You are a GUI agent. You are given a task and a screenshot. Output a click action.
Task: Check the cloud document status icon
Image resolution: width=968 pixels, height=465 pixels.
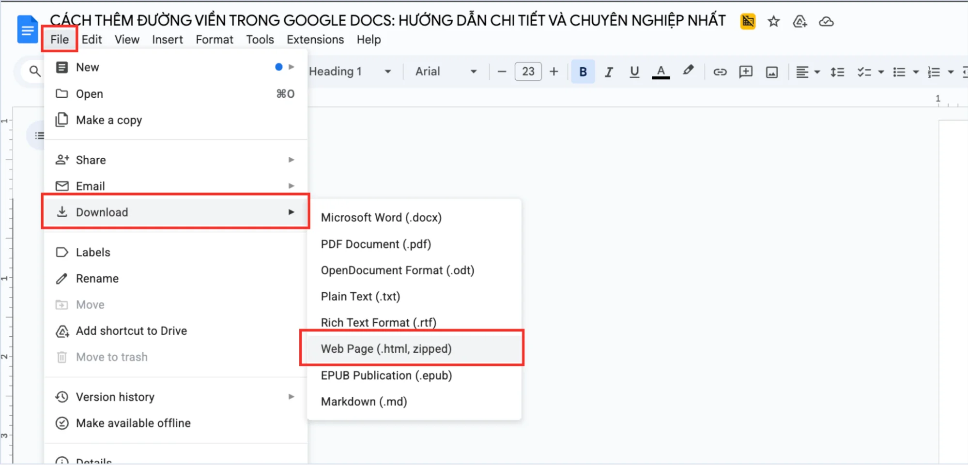826,21
